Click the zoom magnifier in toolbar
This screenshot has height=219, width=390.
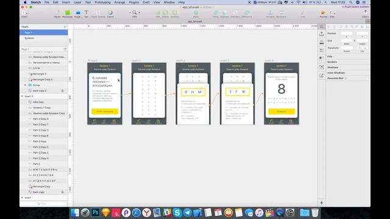[x=135, y=12]
